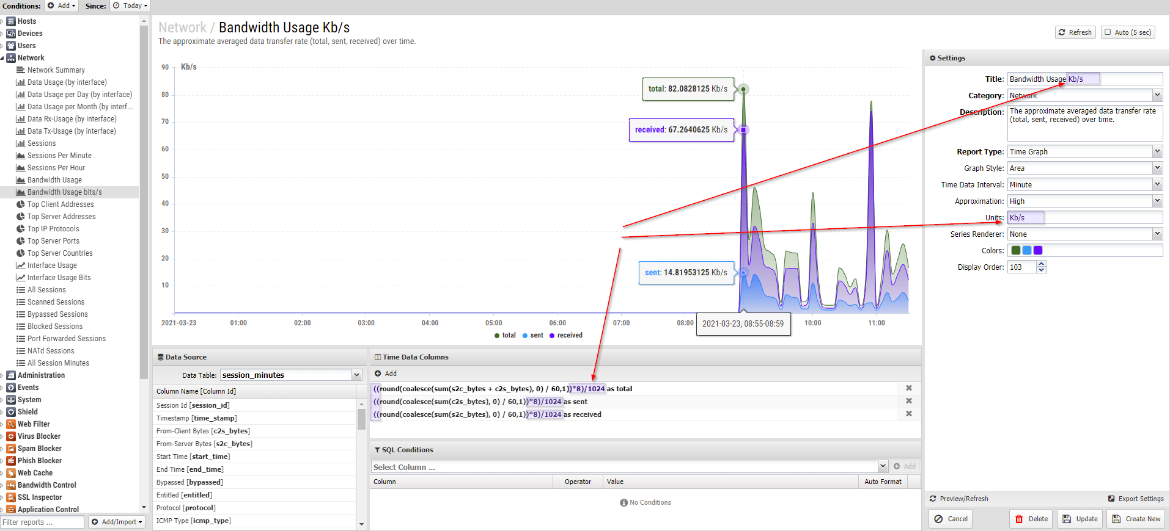1170x531 pixels.
Task: Click the Hosts category icon
Action: tap(11, 21)
